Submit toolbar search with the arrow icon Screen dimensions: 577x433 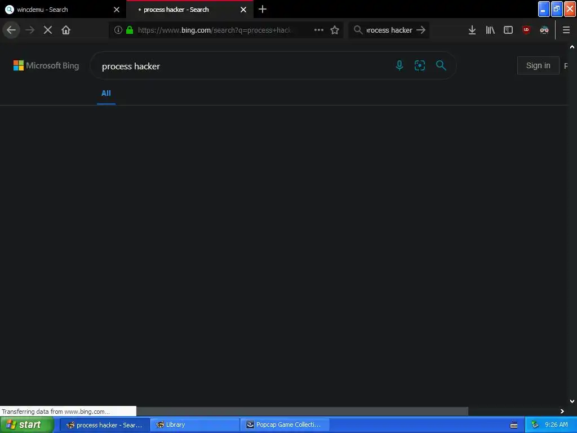pyautogui.click(x=421, y=30)
